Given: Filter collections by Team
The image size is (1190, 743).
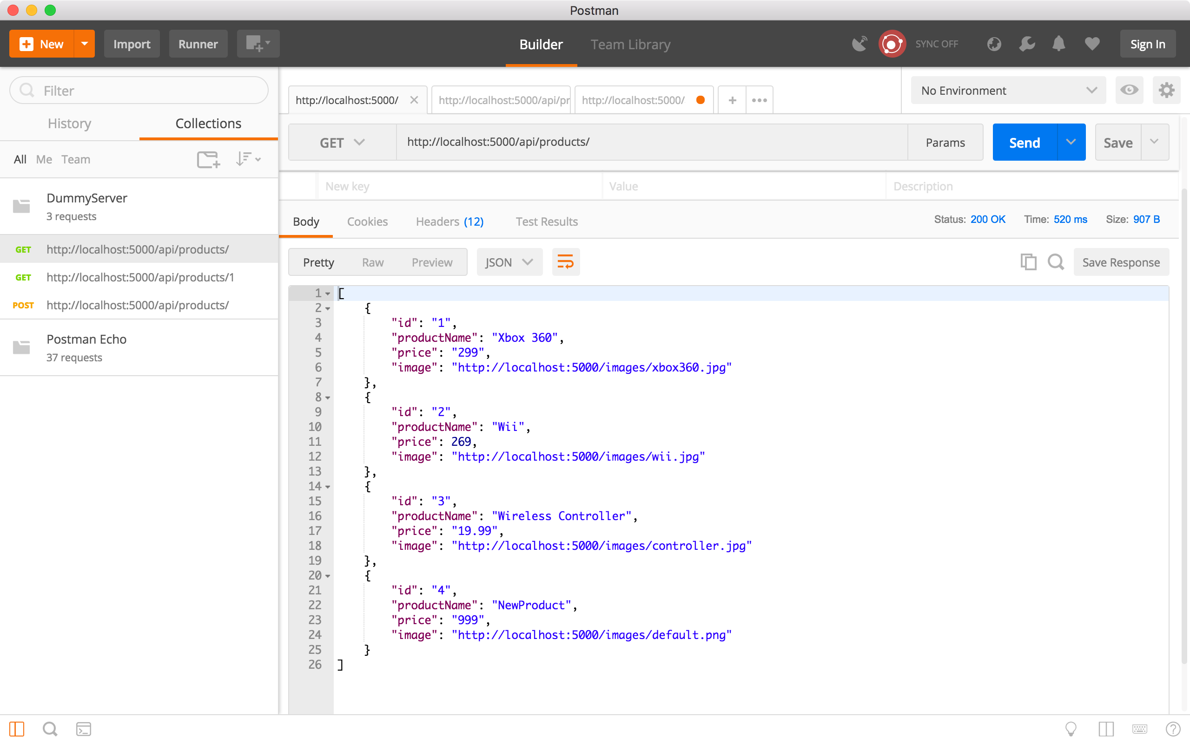Looking at the screenshot, I should [76, 159].
